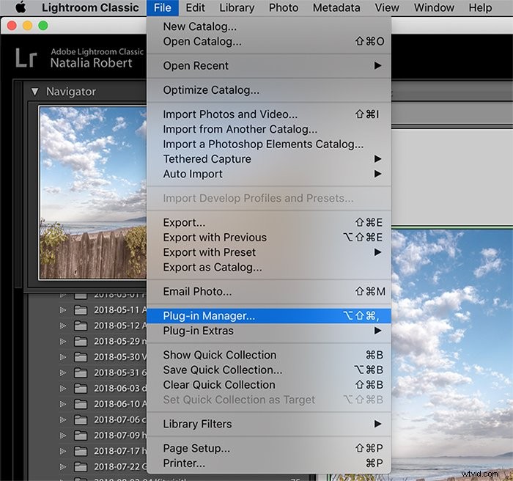Click the Lr identity plate logo
This screenshot has height=481, width=513.
26,58
